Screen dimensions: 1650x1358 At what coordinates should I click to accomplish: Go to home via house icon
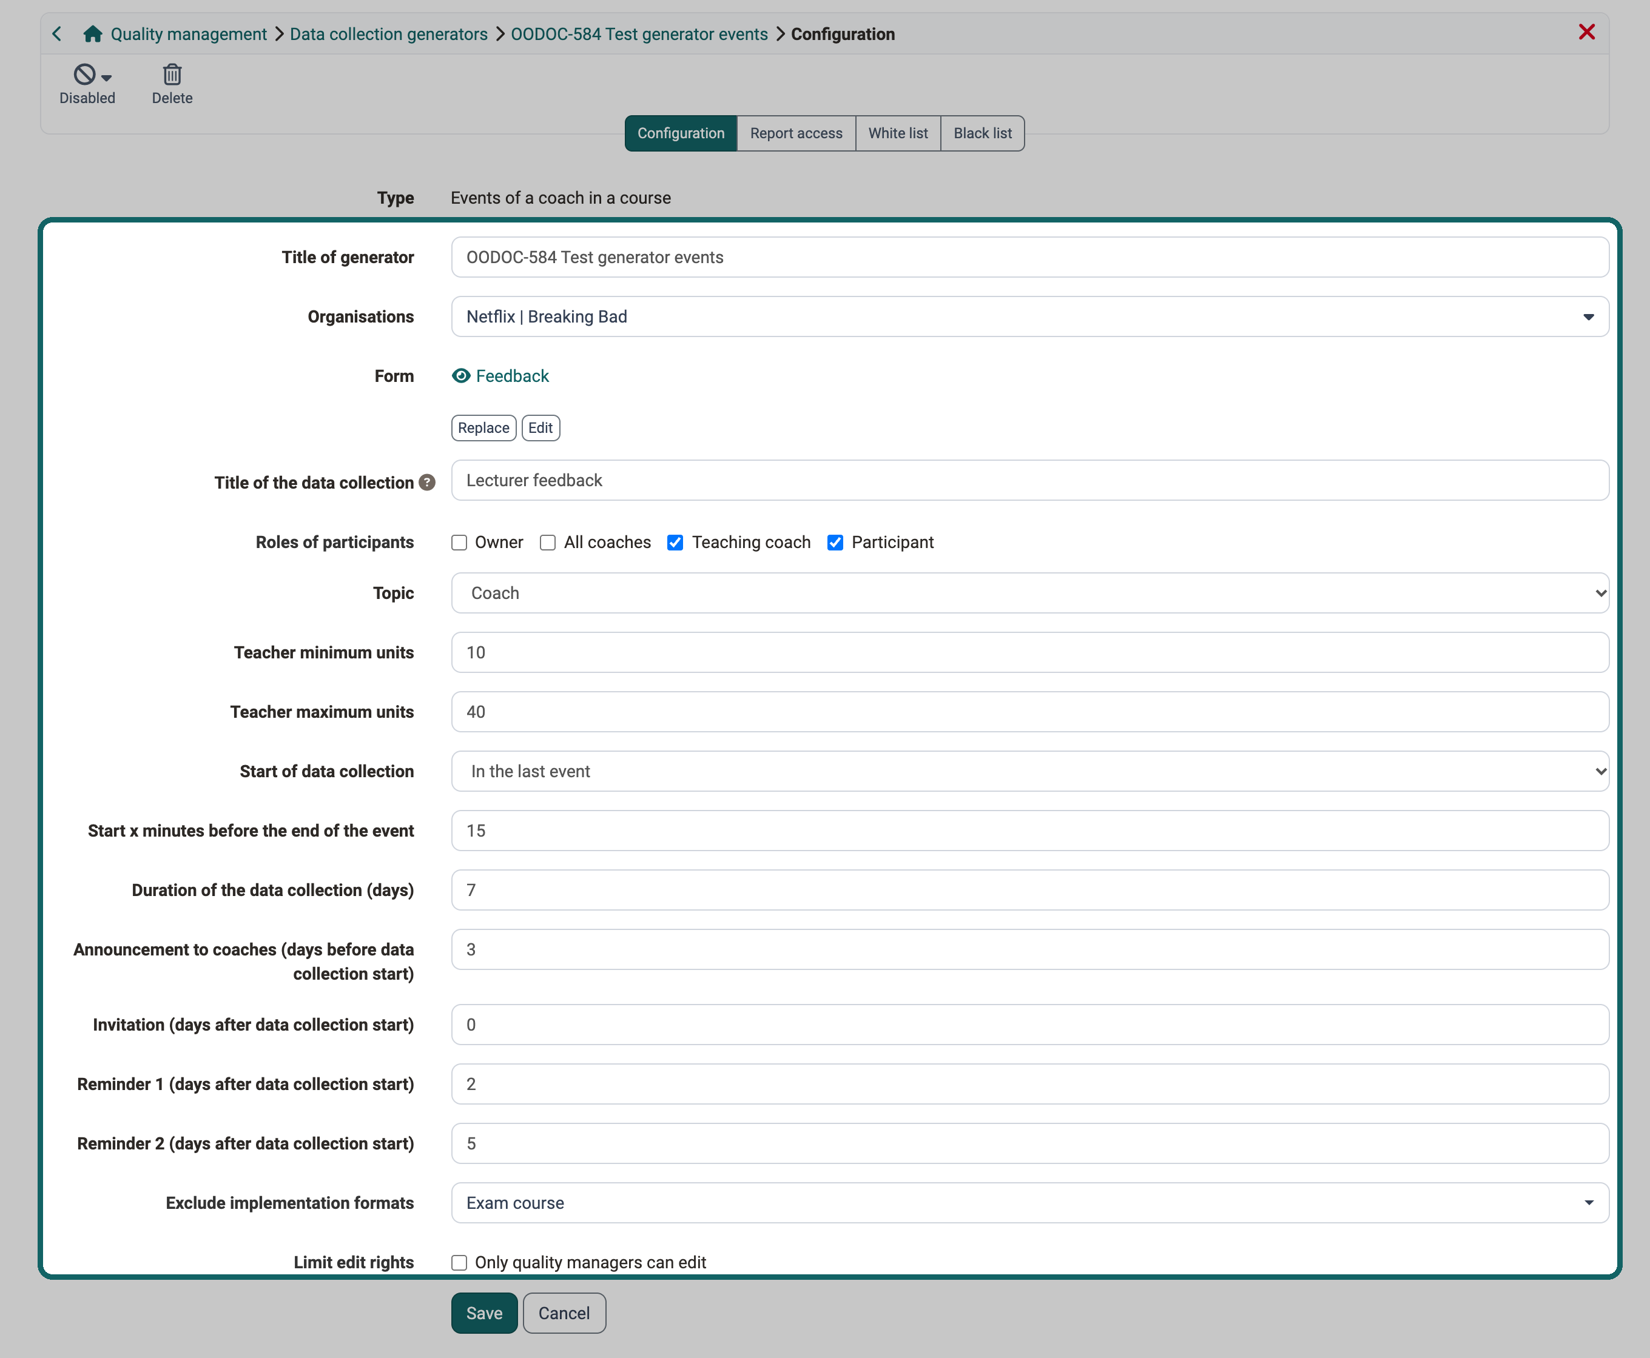pos(93,33)
